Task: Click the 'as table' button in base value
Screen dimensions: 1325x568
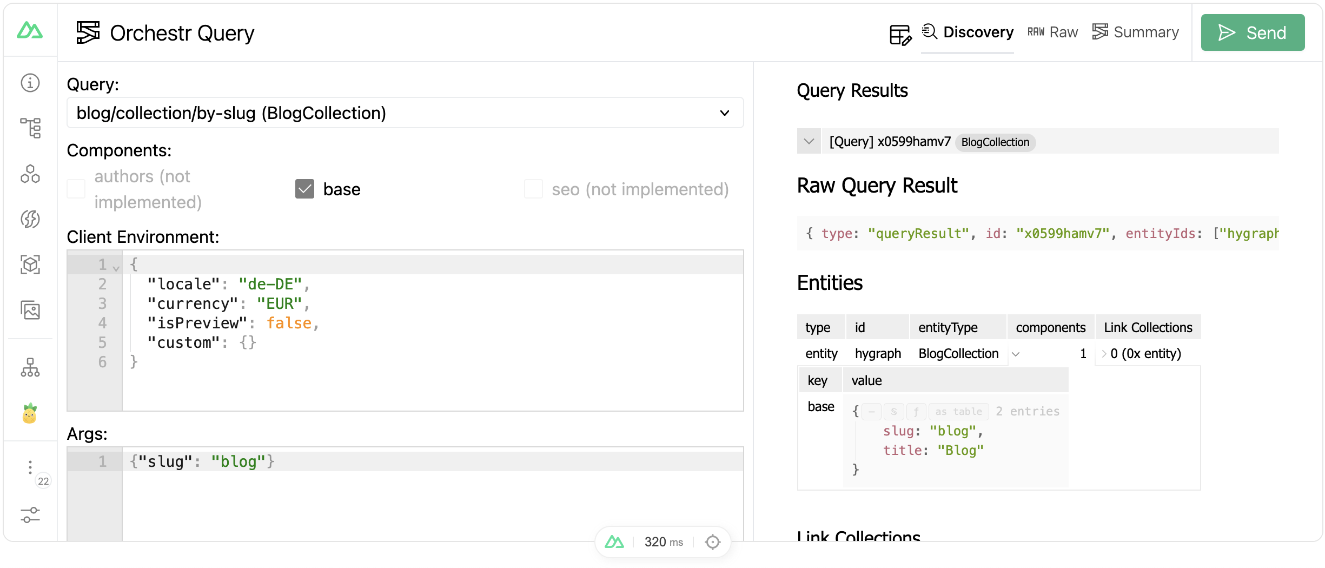Action: [958, 411]
